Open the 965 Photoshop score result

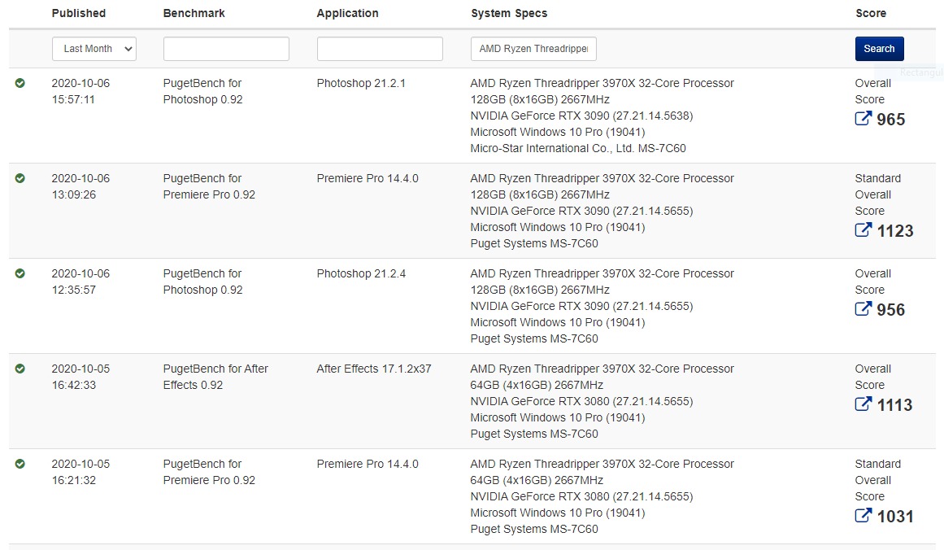(x=891, y=120)
